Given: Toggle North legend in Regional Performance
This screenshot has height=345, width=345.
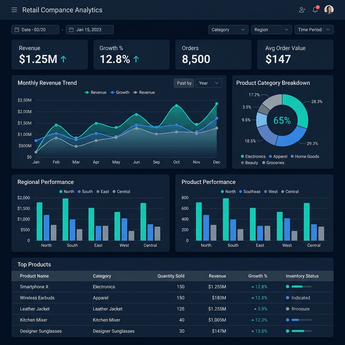Looking at the screenshot, I should [67, 192].
